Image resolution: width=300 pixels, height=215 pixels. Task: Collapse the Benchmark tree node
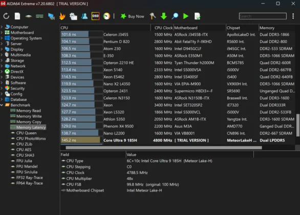2,105
